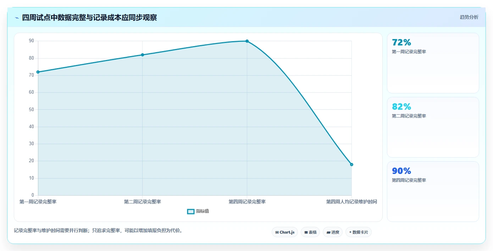Image resolution: width=493 pixels, height=251 pixels.
Task: Click the data point for 第二周记录完整率
Action: pyautogui.click(x=143, y=55)
